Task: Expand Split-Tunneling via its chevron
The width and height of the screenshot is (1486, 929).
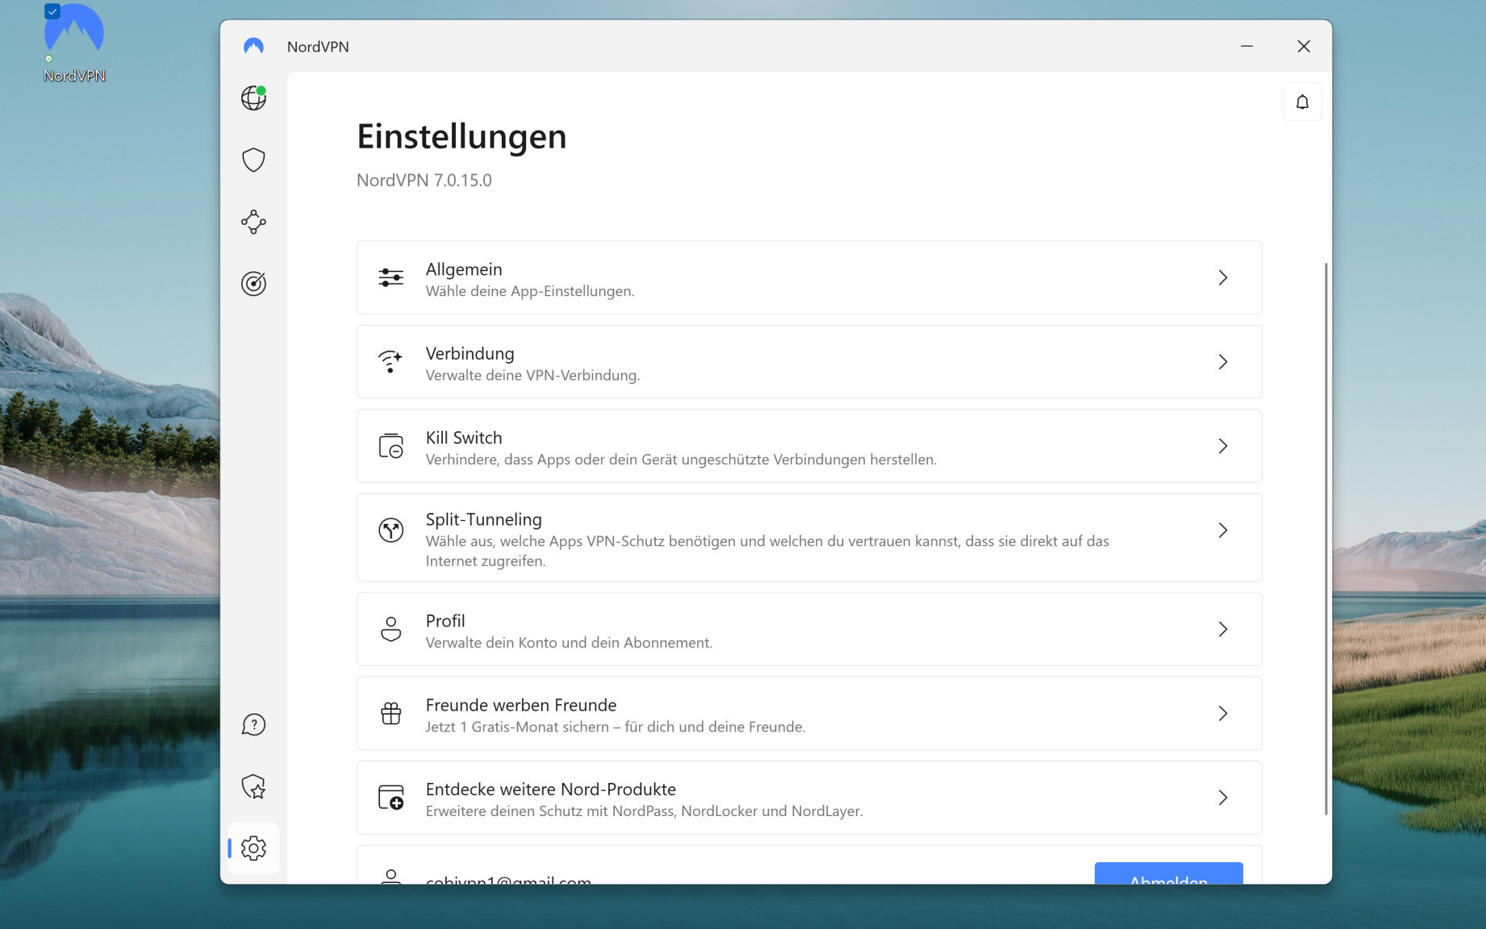Action: click(x=1223, y=530)
